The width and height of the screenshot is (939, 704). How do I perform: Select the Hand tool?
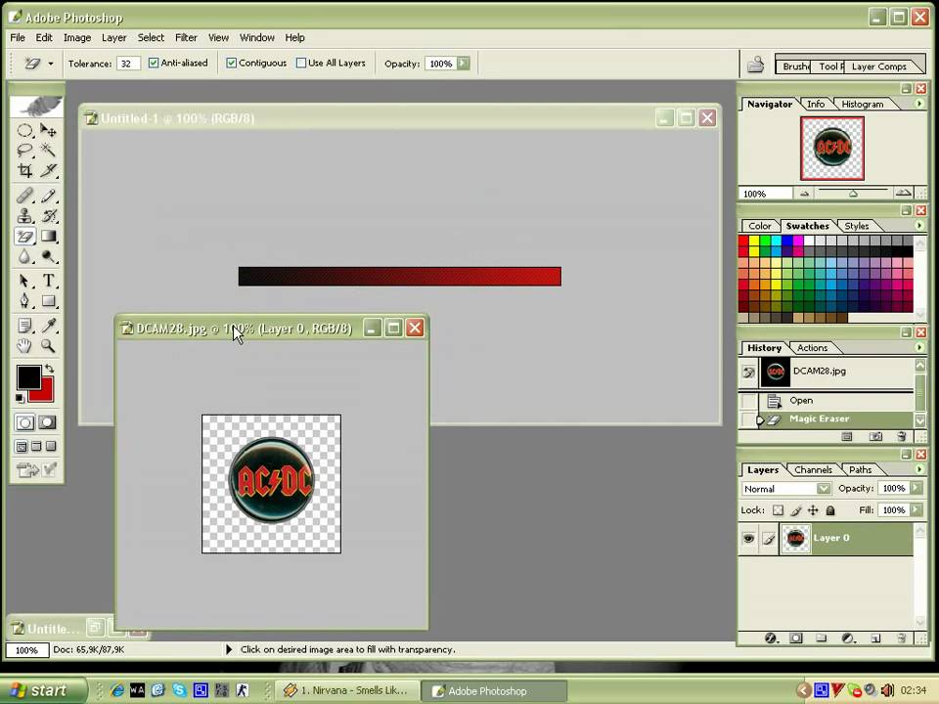[24, 346]
